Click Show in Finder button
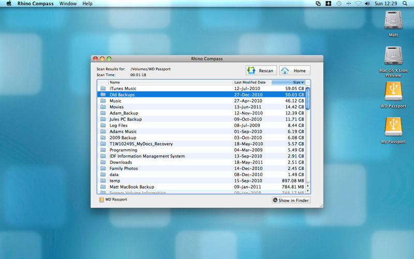Screen dimensions: 414x259 (291, 200)
